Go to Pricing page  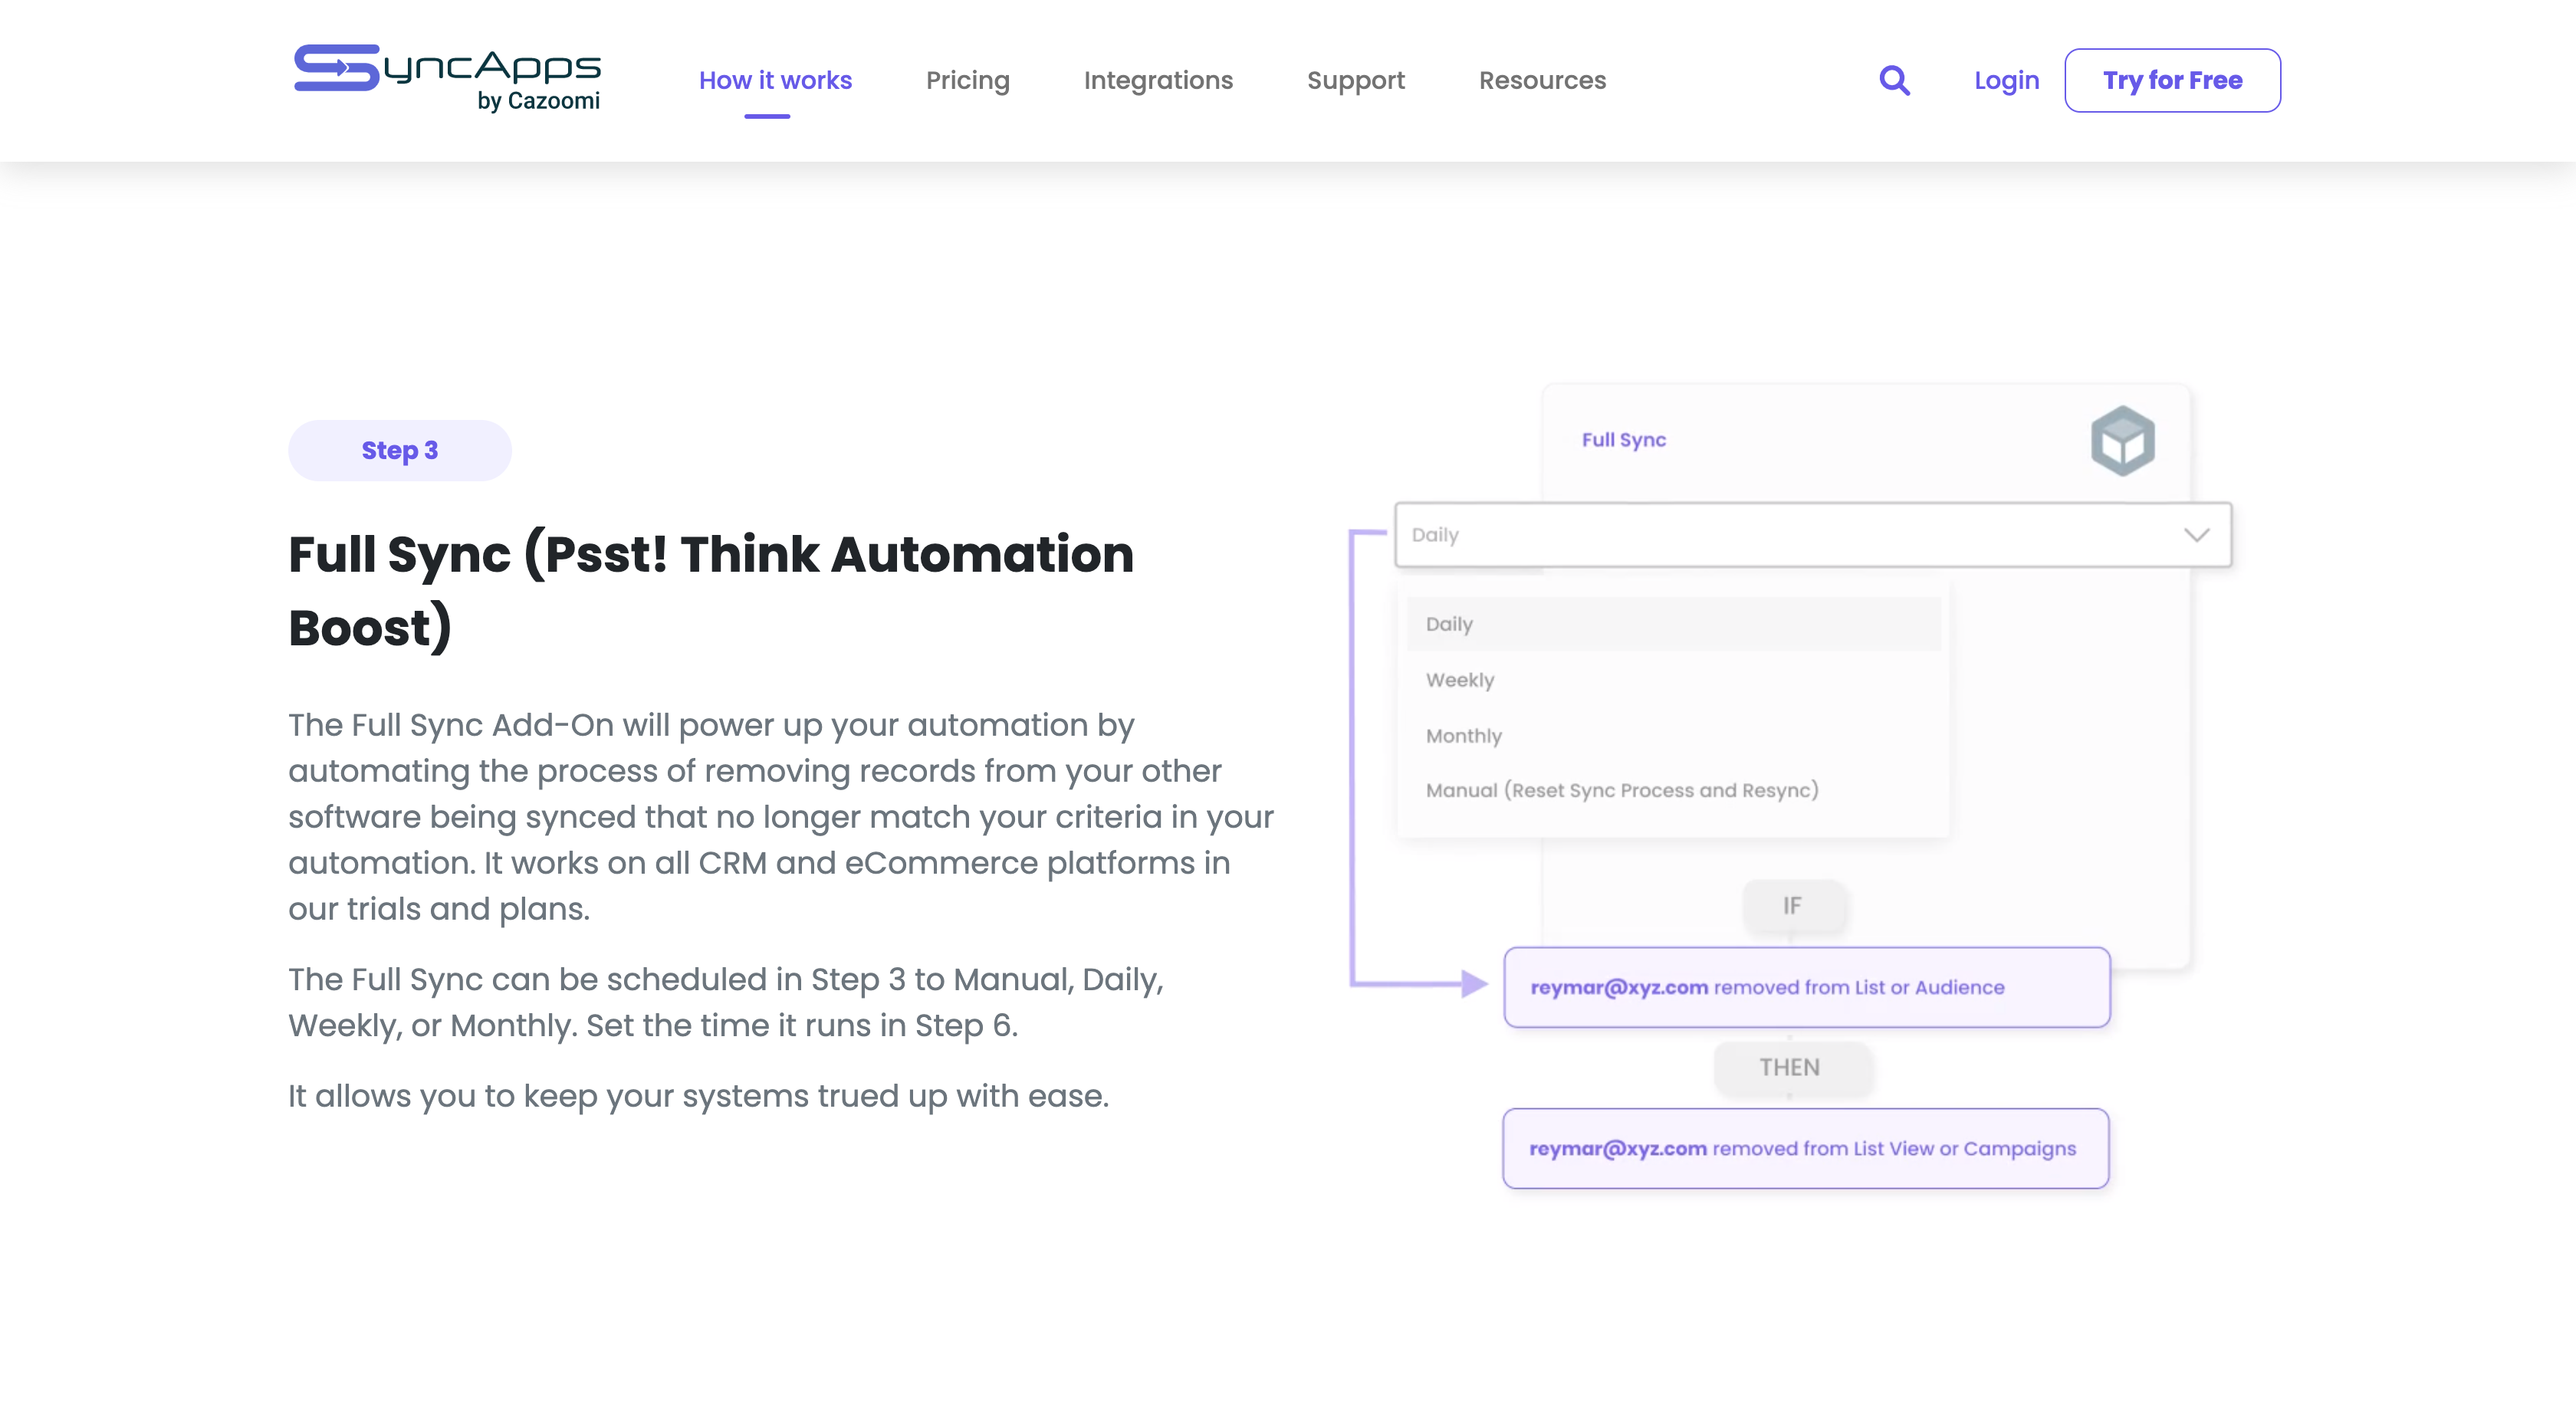(967, 80)
